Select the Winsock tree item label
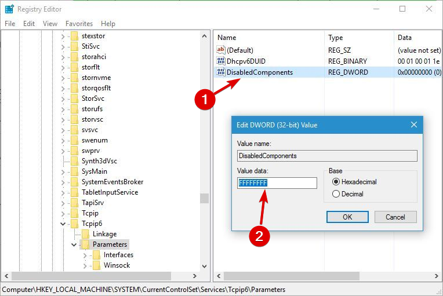Screen dimensions: 443x296 [117, 265]
